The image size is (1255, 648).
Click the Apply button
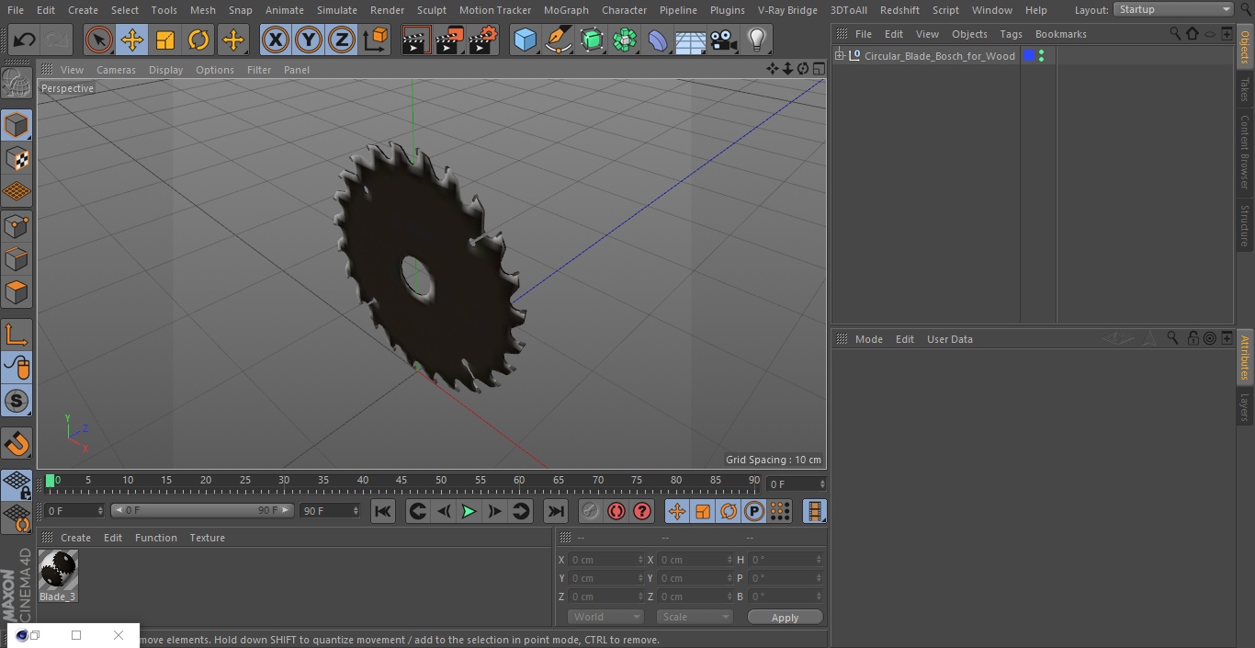785,618
